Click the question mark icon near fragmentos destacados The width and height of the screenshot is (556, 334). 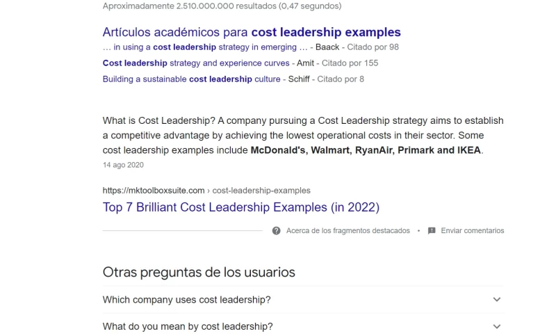pyautogui.click(x=277, y=230)
